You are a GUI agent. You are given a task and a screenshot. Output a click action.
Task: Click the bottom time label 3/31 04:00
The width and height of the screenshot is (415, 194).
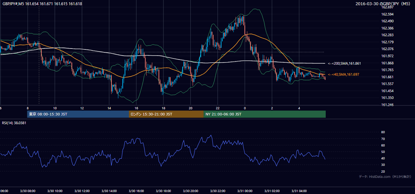pos(299,191)
